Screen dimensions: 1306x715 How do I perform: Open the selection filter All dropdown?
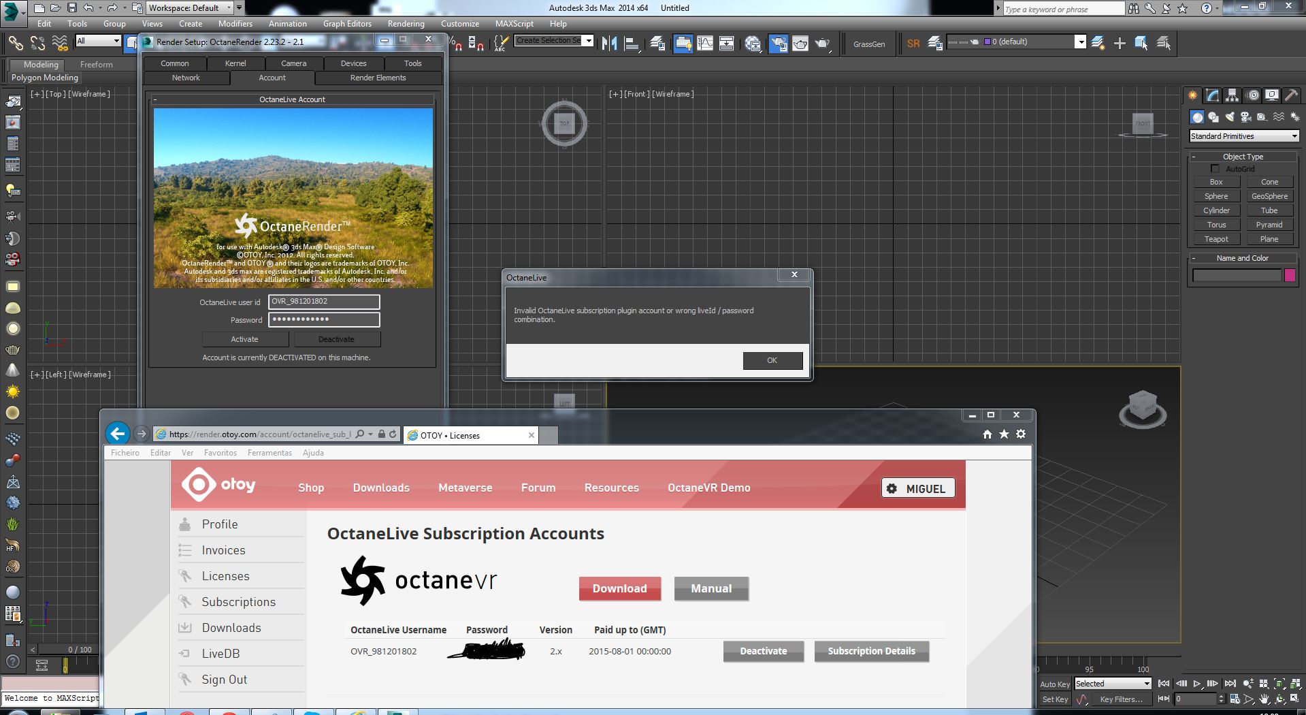tap(98, 42)
